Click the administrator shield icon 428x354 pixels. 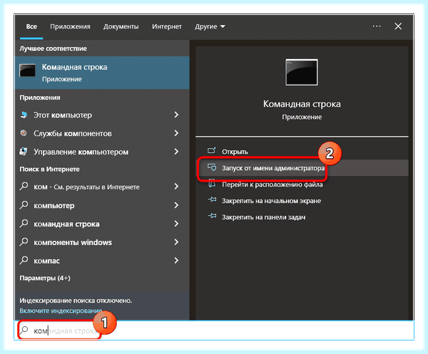click(x=212, y=167)
